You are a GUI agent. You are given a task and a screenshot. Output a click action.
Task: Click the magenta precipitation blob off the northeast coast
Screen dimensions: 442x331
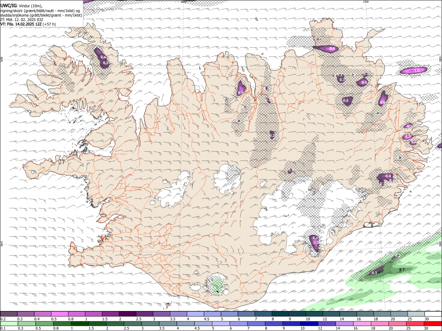click(413, 71)
